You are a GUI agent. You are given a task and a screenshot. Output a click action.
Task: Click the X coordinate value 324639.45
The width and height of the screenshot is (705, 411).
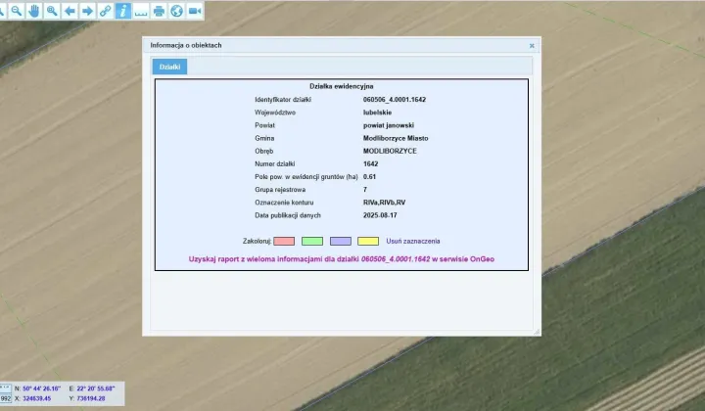tap(36, 398)
